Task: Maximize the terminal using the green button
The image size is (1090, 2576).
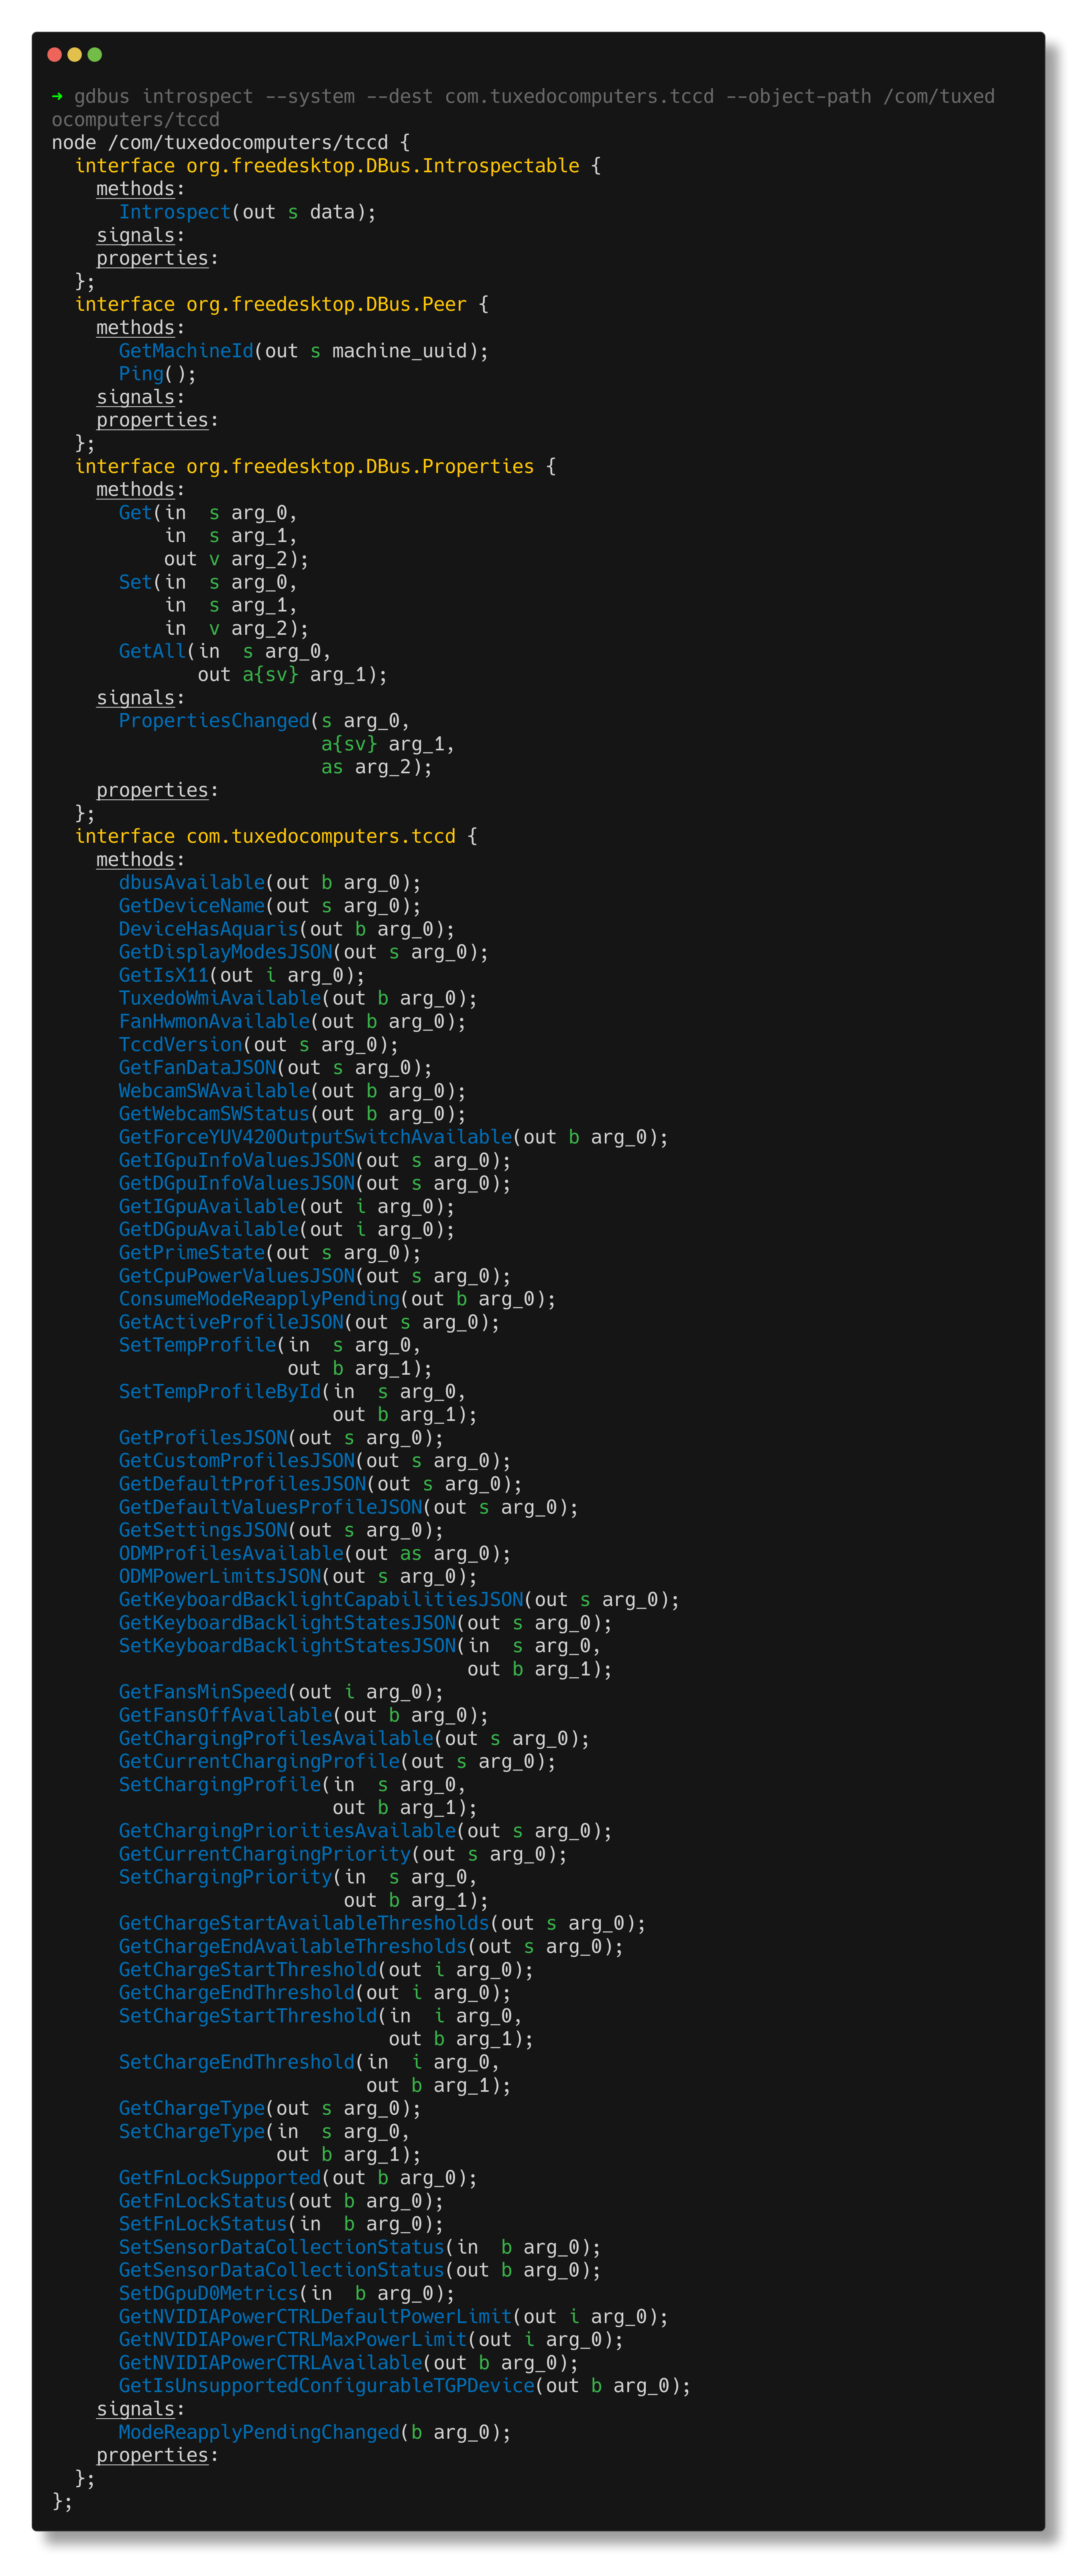Action: [x=95, y=55]
